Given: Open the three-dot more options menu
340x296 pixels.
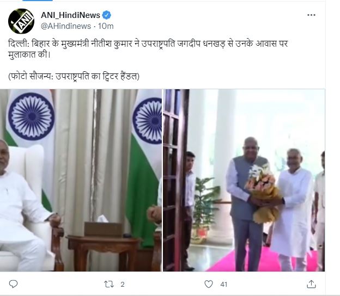Looking at the screenshot, I should 311,15.
